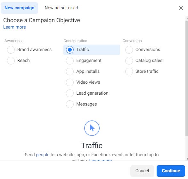Viewport: 188px width, 179px height.
Task: Click the 'Consideration' column heading
Action: tap(75, 41)
